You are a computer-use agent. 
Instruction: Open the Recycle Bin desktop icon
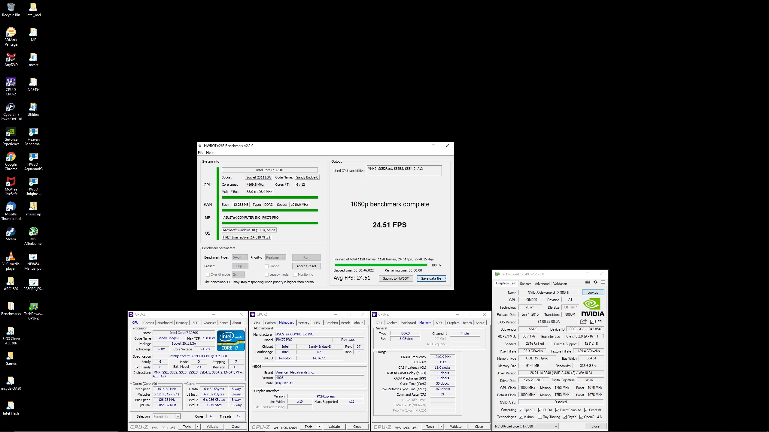[x=11, y=10]
